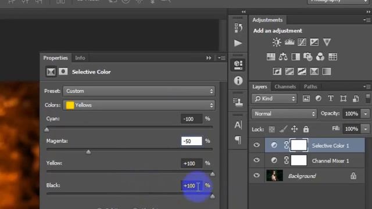Add an Exposure adjustment

pyautogui.click(x=314, y=42)
